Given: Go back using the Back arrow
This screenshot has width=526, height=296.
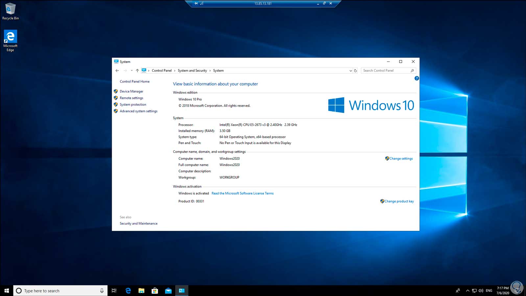Looking at the screenshot, I should pyautogui.click(x=117, y=71).
